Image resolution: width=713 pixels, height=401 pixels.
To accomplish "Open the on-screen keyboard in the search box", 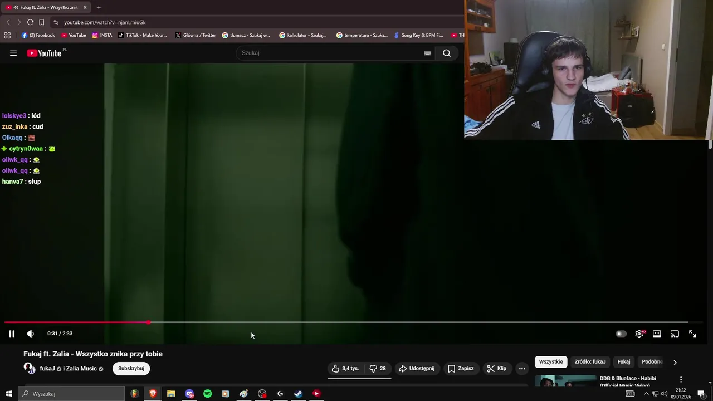I will (427, 53).
